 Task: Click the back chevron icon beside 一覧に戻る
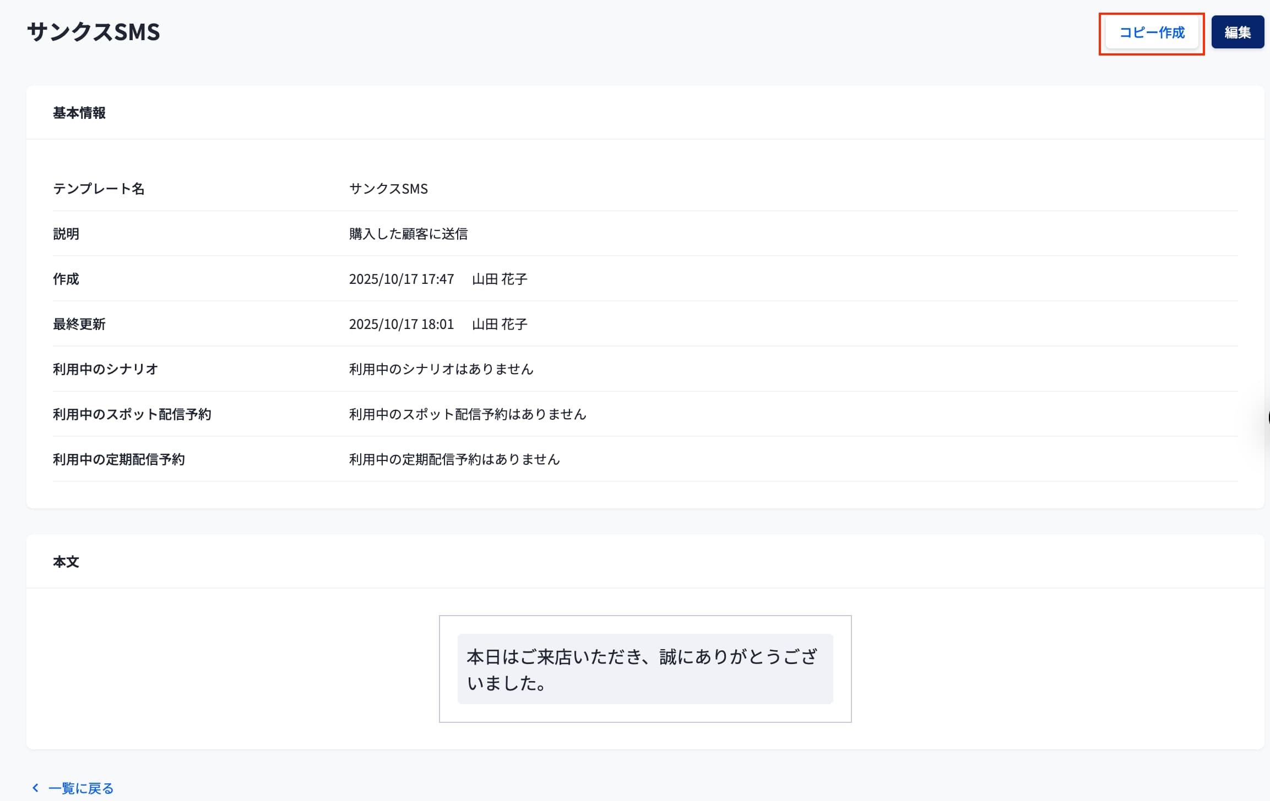[36, 788]
